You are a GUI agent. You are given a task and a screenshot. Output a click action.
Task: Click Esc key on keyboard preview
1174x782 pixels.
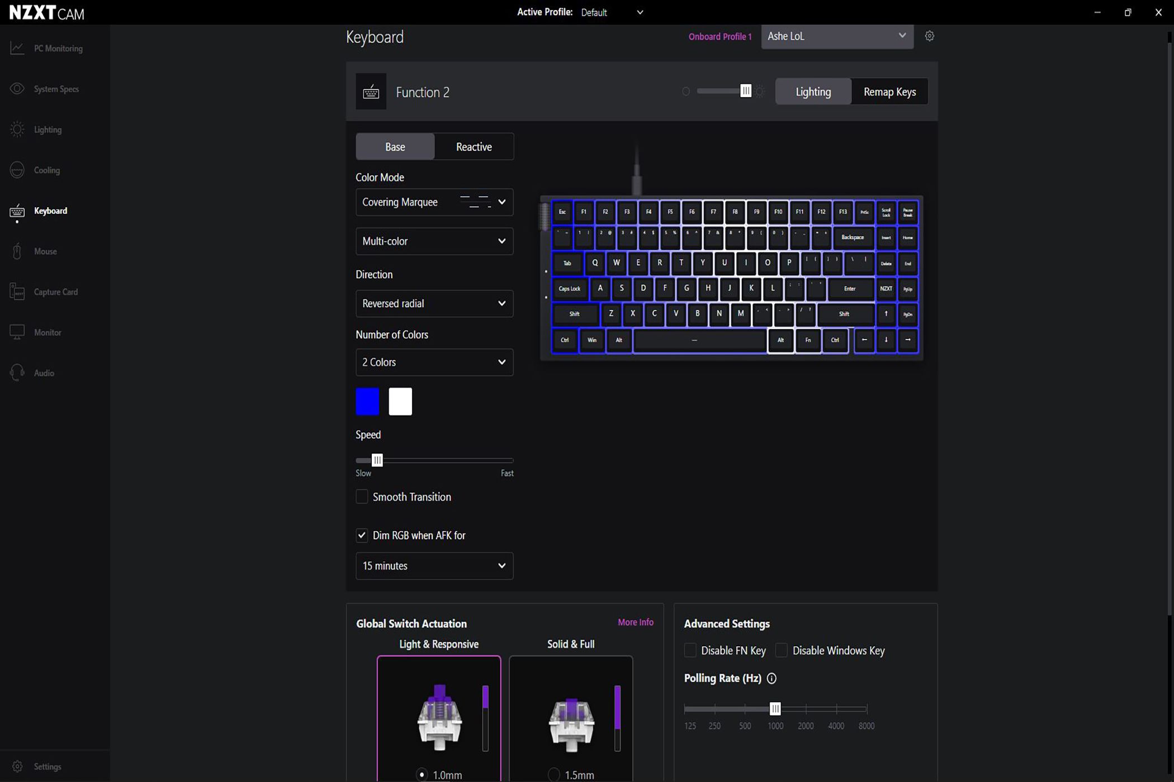pyautogui.click(x=562, y=212)
